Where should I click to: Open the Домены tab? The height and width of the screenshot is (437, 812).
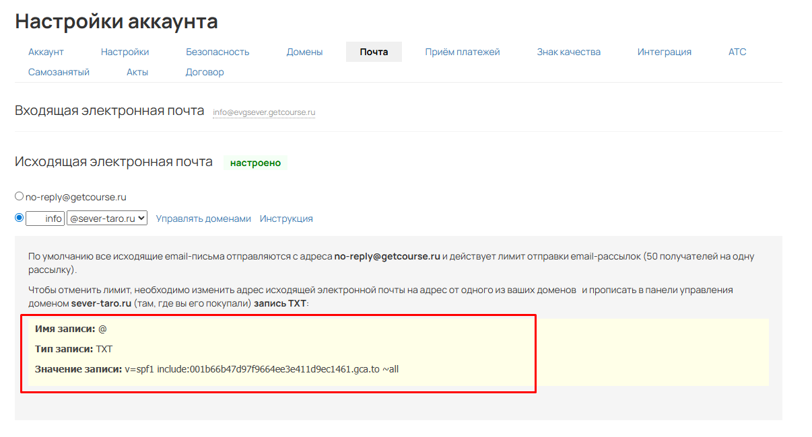tap(304, 52)
